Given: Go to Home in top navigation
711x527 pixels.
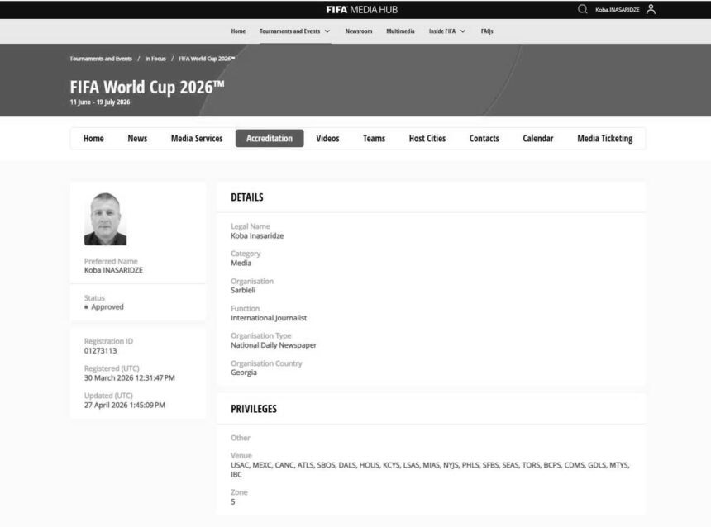Looking at the screenshot, I should [x=238, y=31].
